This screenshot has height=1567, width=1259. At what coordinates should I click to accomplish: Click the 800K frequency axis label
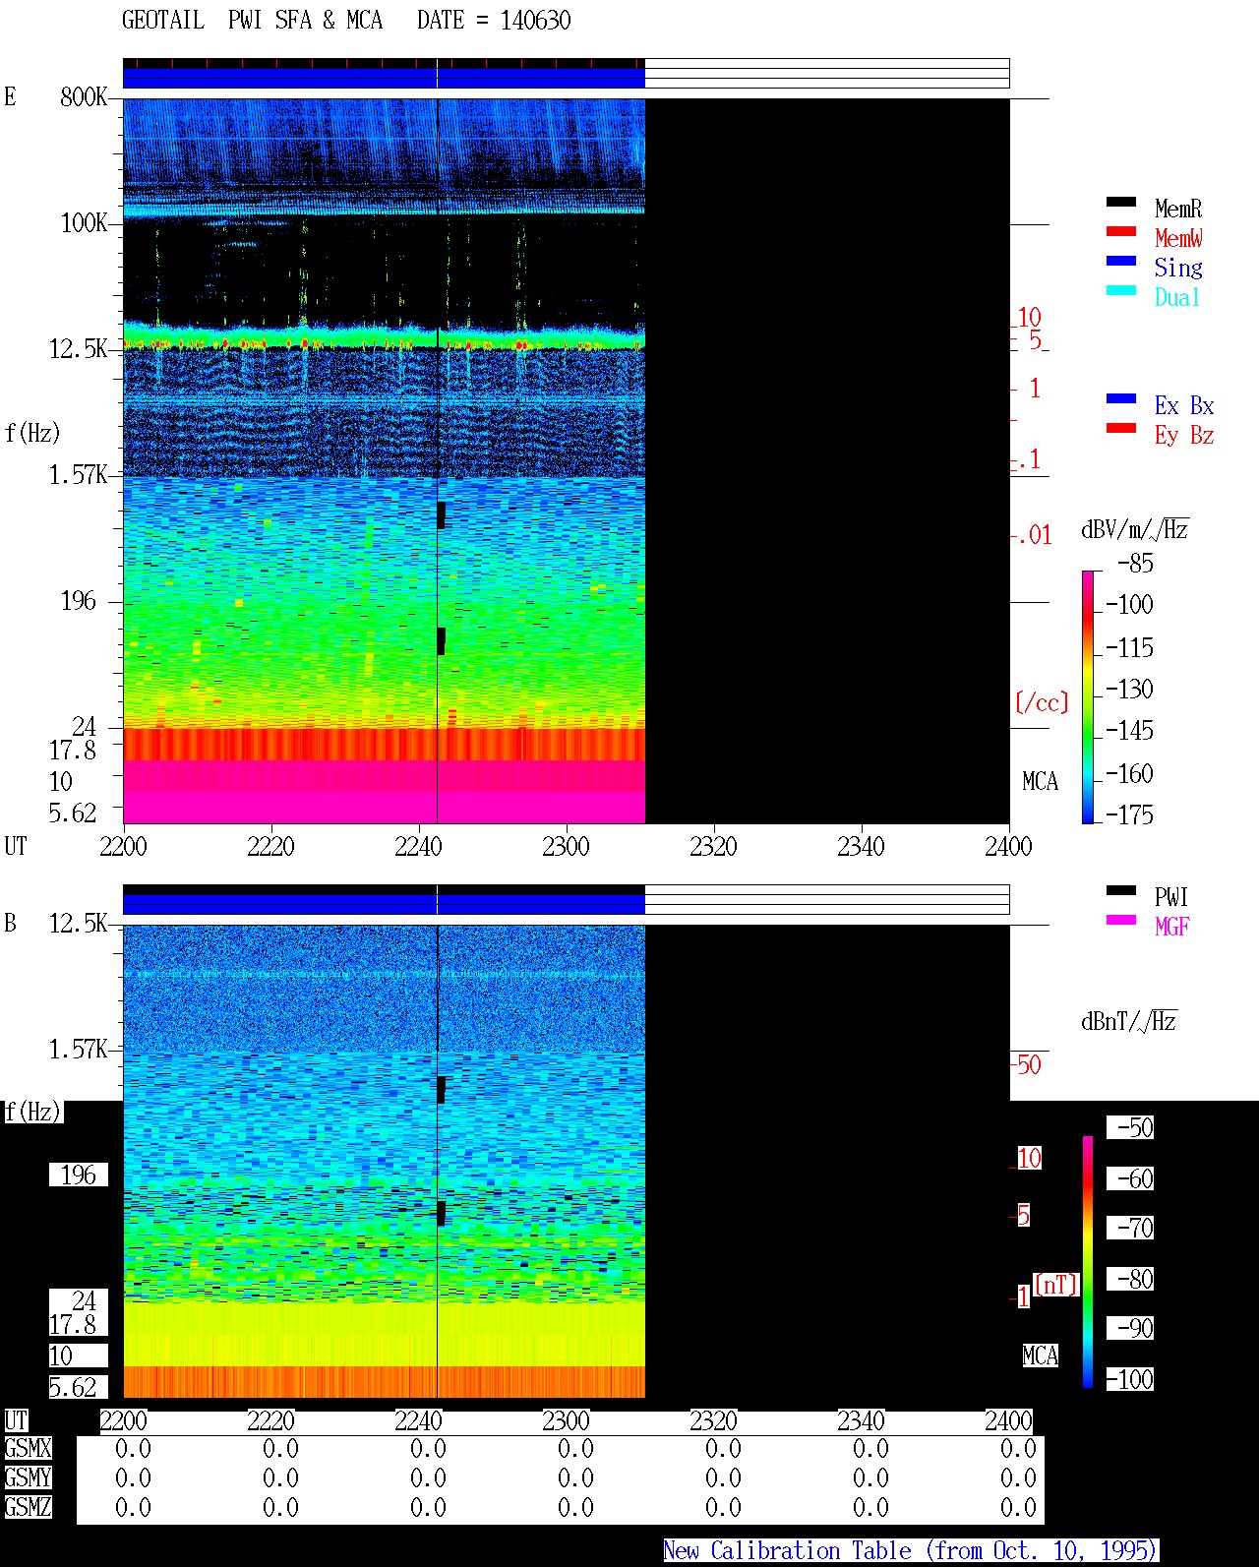[84, 97]
